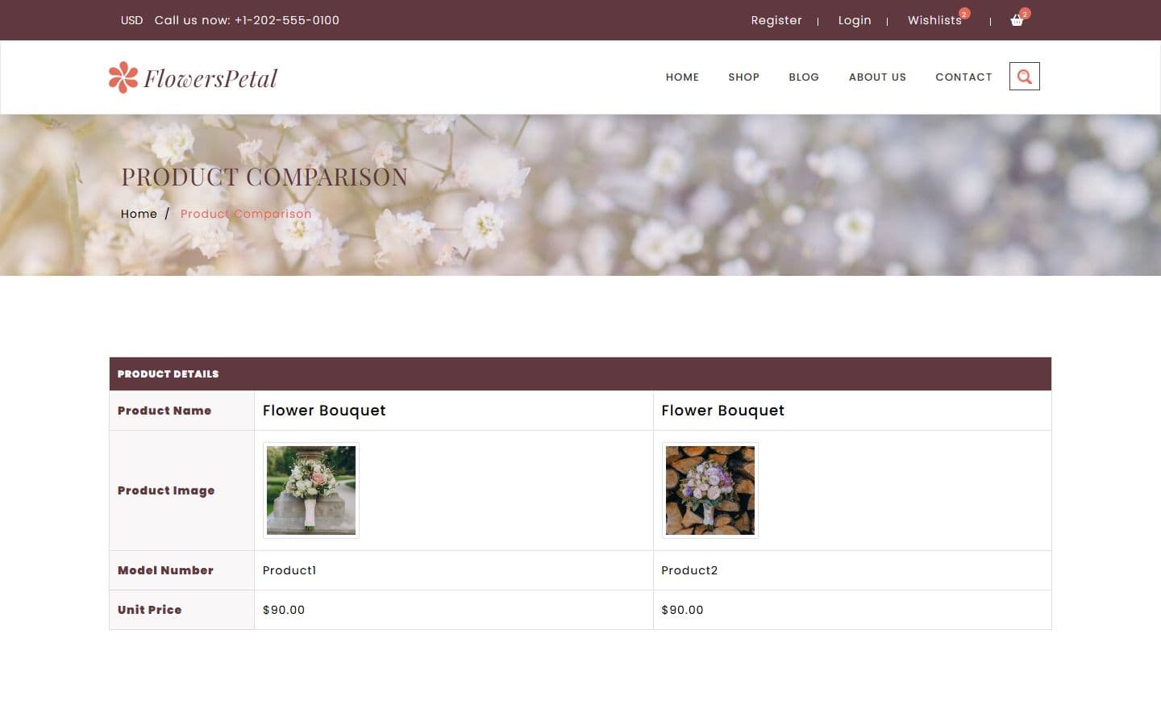
Task: Click the Register link
Action: point(776,20)
